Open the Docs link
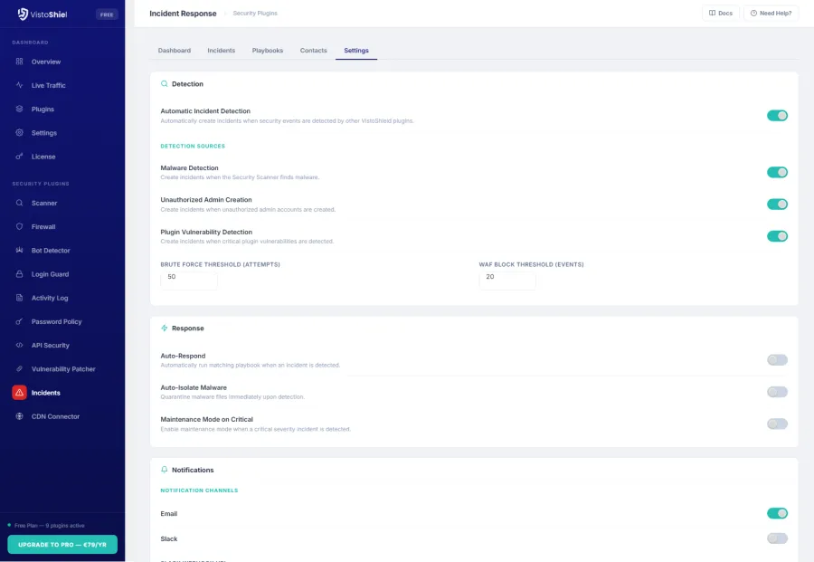 point(721,13)
